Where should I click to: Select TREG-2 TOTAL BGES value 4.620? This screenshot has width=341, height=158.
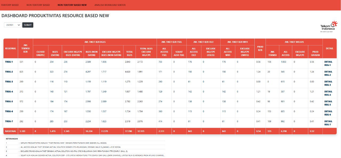pos(128,72)
